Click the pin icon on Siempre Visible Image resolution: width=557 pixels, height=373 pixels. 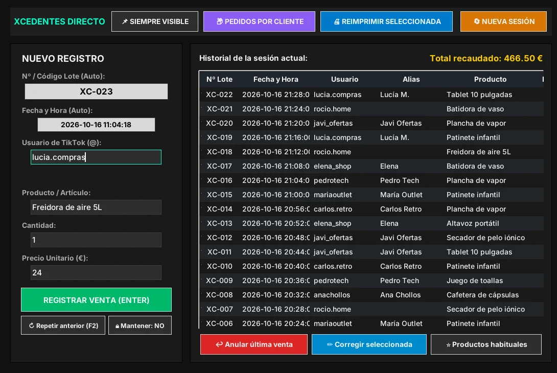tap(125, 21)
